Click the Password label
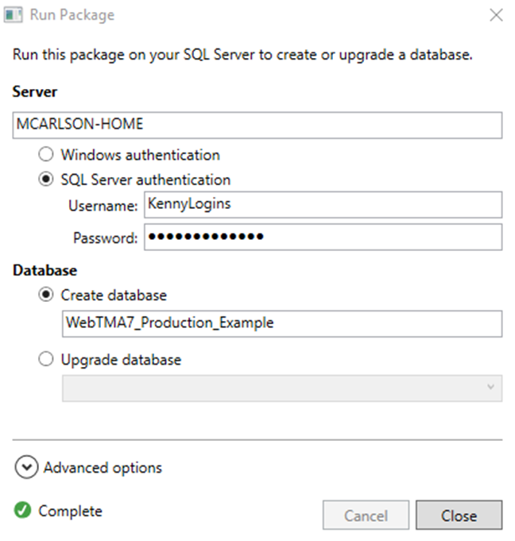Screen dimensions: 515x541 (x=106, y=238)
